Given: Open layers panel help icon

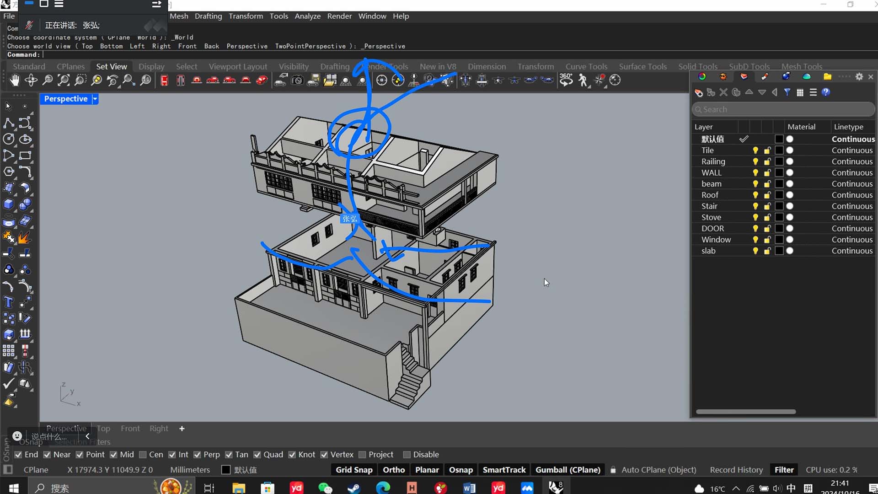Looking at the screenshot, I should [825, 92].
